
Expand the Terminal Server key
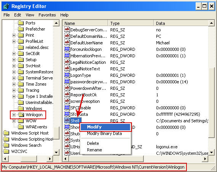point(14,78)
